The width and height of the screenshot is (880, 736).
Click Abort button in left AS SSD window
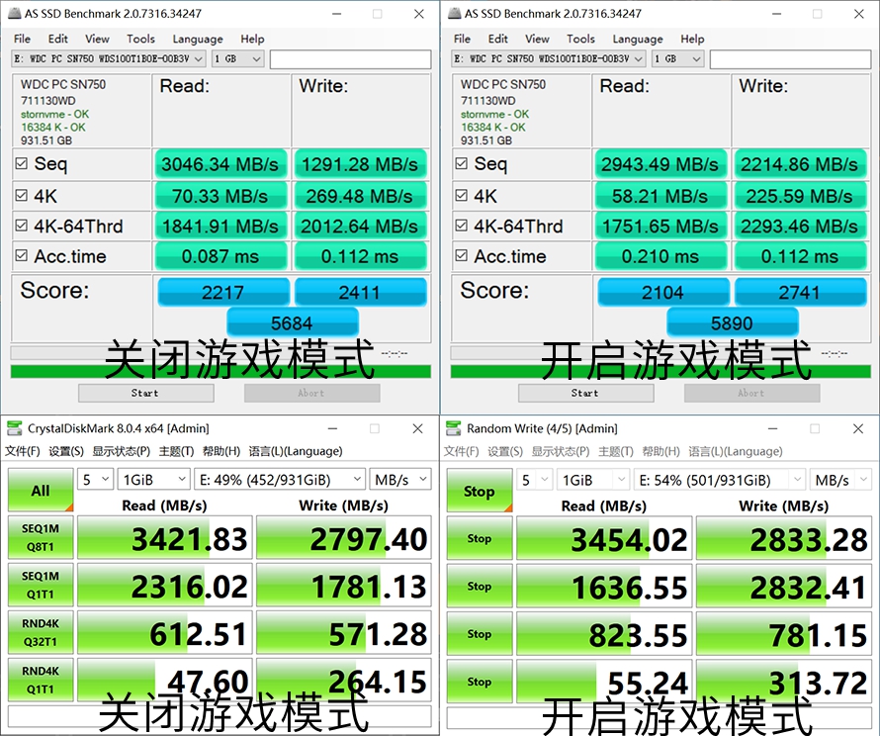click(x=312, y=393)
